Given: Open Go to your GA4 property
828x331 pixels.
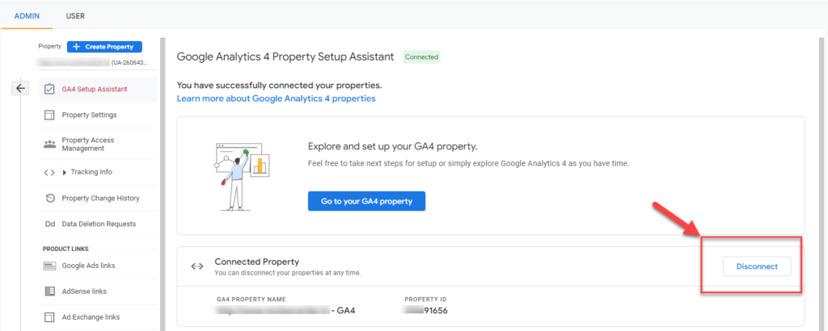Looking at the screenshot, I should click(x=366, y=201).
